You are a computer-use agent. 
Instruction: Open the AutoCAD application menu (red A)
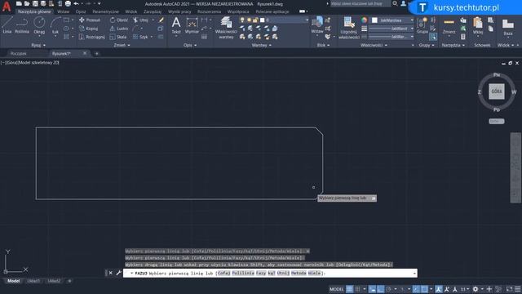pyautogui.click(x=7, y=7)
